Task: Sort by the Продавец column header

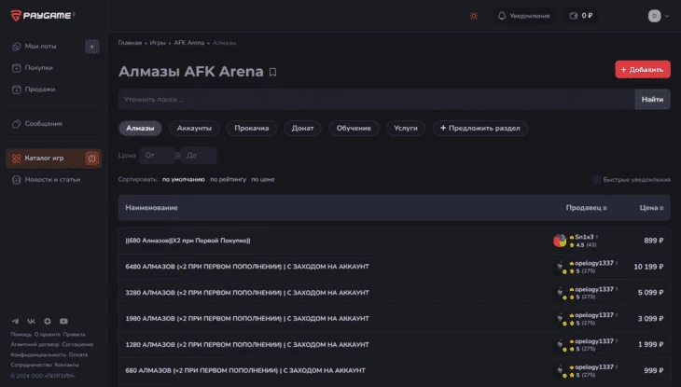Action: 587,208
